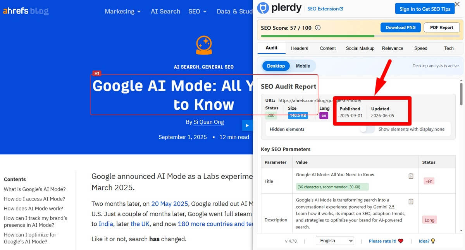465x250 pixels.
Task: Copy the Description value with clipboard icon
Action: (411, 202)
